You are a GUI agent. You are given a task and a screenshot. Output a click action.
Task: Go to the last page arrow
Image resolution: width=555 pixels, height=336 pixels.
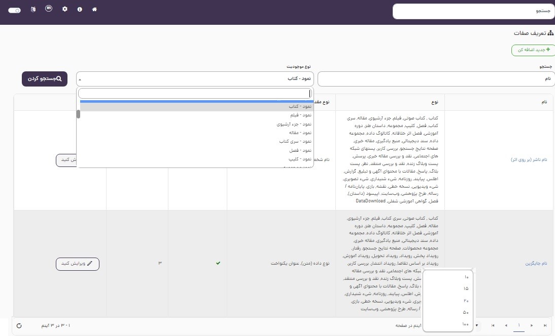(x=545, y=325)
